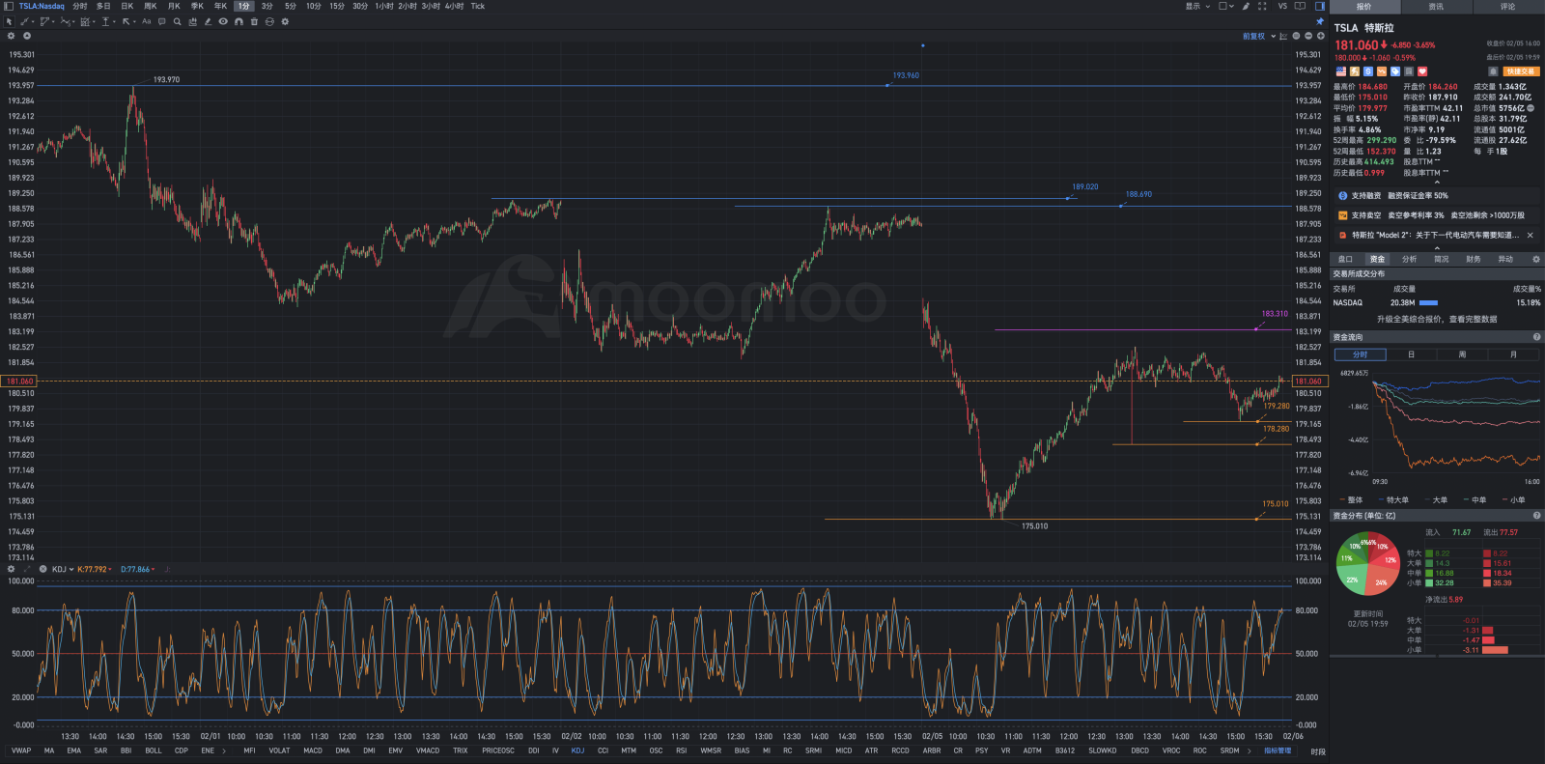
Task: Click the US flag market icon
Action: [x=1340, y=71]
